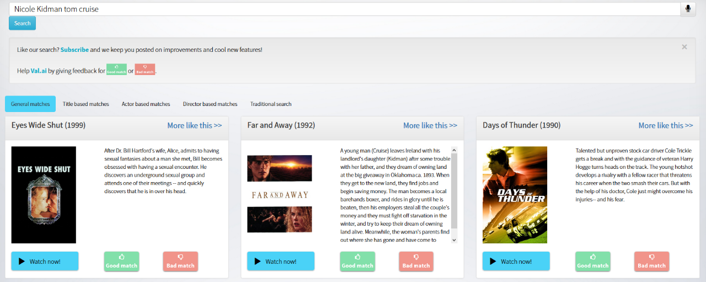The height and width of the screenshot is (282, 706).
Task: Switch to Title based matches tab
Action: pos(86,104)
